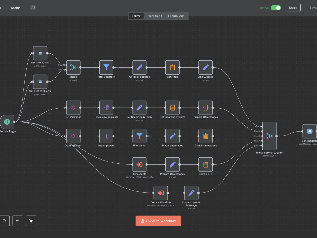Select the Execute Workflow node

point(161,193)
